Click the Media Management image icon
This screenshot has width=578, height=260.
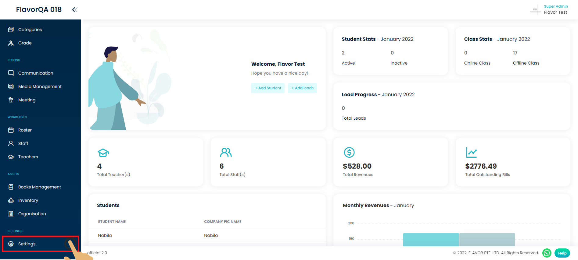click(11, 86)
